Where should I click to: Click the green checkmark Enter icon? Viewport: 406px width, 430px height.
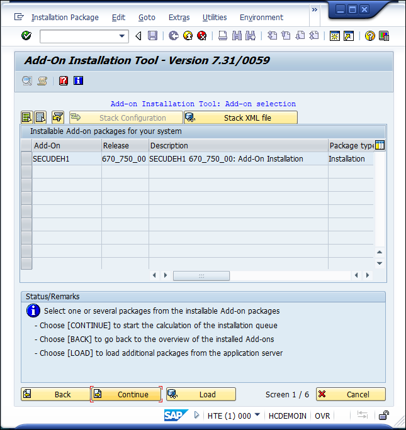[26, 36]
